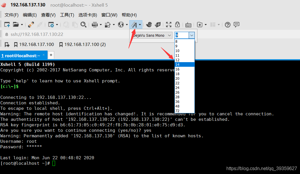Click the New tab plus-page icon

tap(200, 25)
